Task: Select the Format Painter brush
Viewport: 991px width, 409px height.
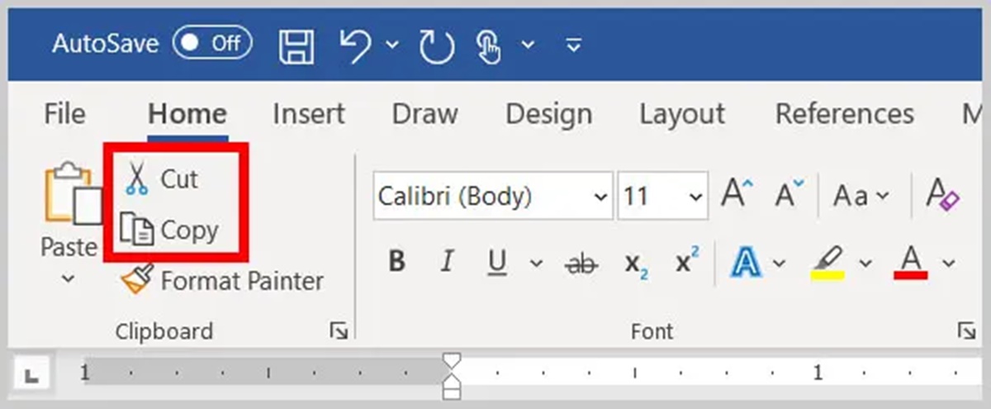Action: (137, 281)
